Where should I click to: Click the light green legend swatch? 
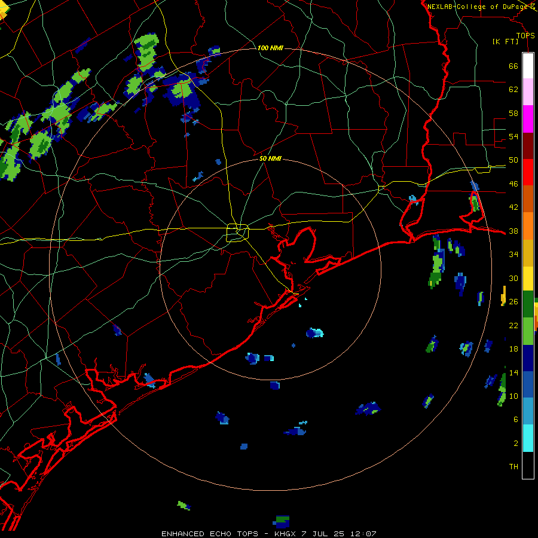528,331
